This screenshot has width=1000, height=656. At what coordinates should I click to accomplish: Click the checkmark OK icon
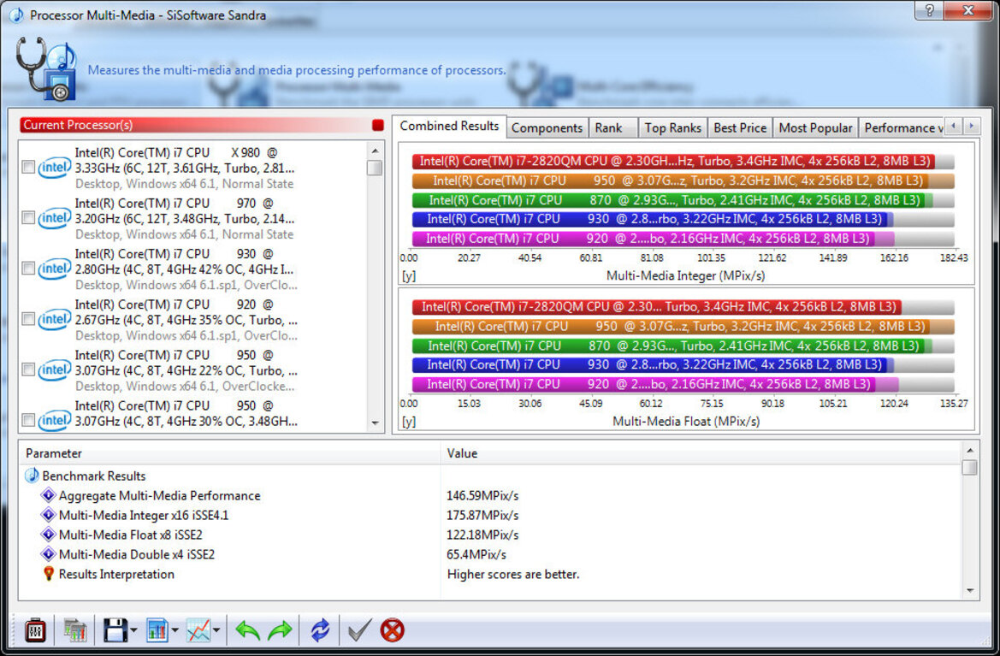tap(359, 630)
